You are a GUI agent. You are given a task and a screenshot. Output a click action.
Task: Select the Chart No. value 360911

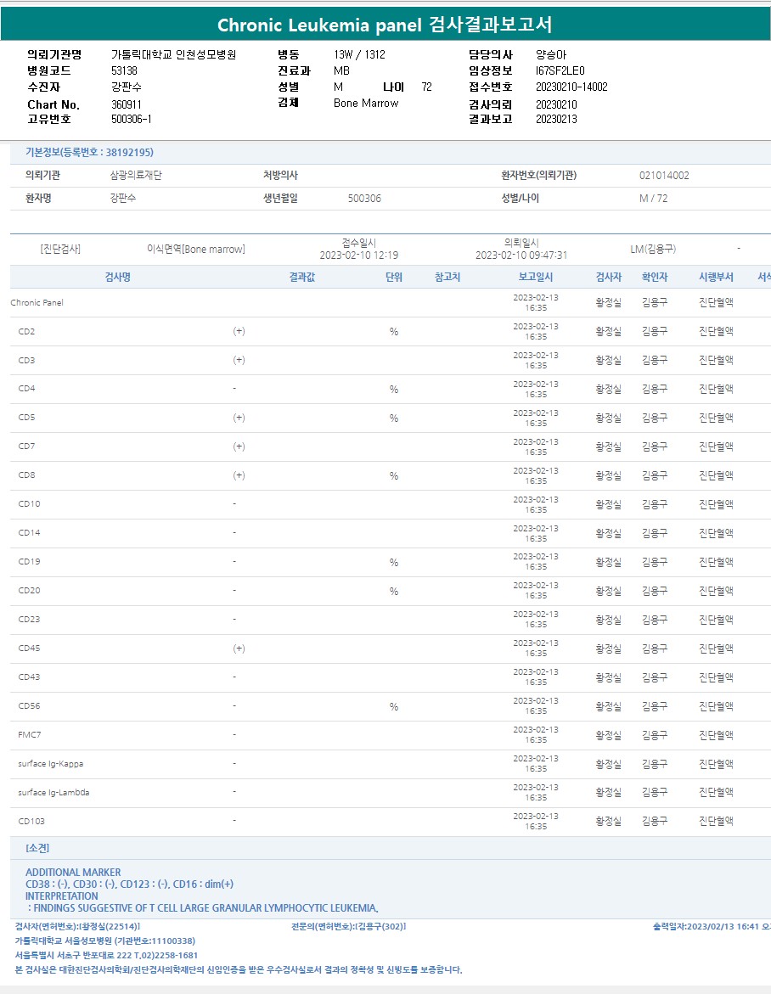(127, 104)
